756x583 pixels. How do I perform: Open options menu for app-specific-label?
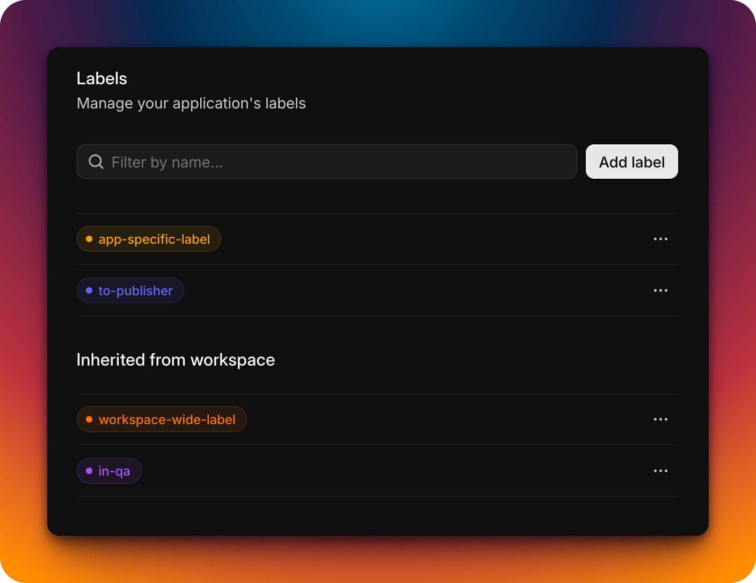pos(660,239)
